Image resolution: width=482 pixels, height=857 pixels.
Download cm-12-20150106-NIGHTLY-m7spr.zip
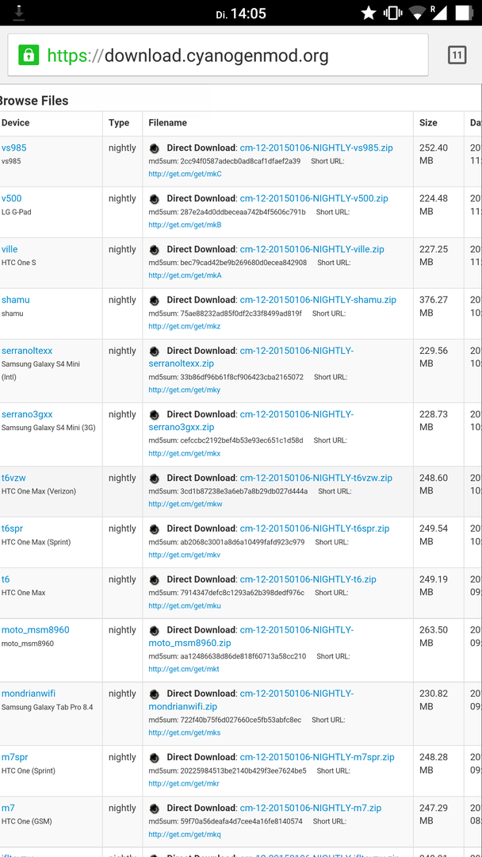pyautogui.click(x=317, y=758)
